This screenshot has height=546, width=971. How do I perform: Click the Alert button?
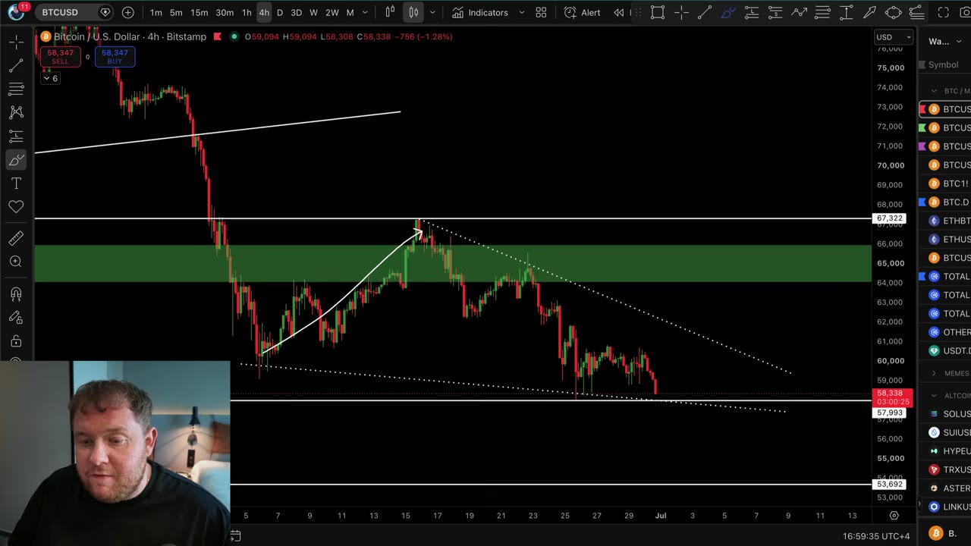point(583,12)
